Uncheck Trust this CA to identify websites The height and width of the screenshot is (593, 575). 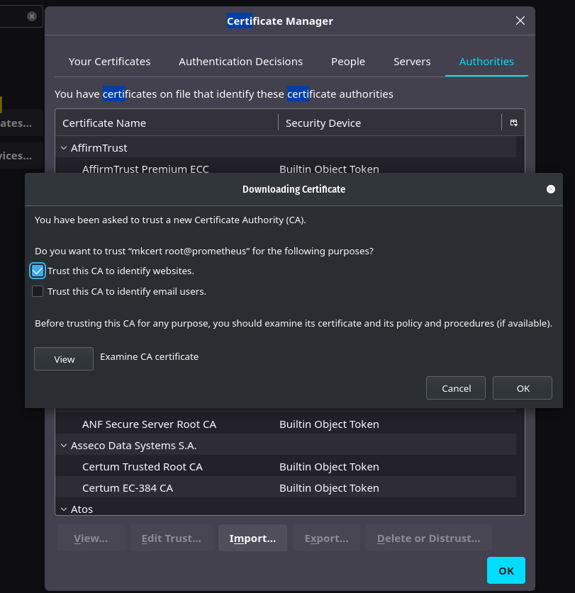(x=38, y=271)
